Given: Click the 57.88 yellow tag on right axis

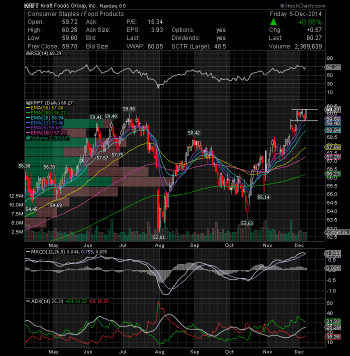Looking at the screenshot, I should [333, 147].
